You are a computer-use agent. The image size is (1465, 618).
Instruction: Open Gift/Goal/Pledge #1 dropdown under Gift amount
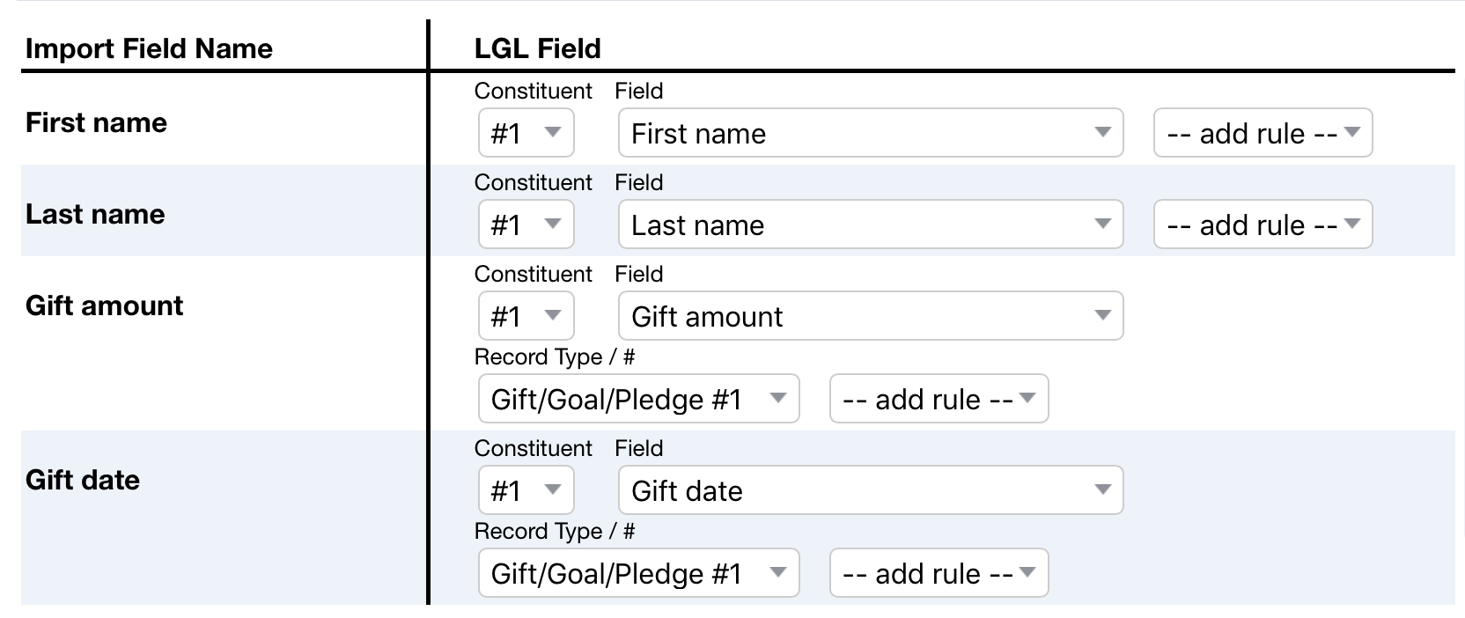638,399
